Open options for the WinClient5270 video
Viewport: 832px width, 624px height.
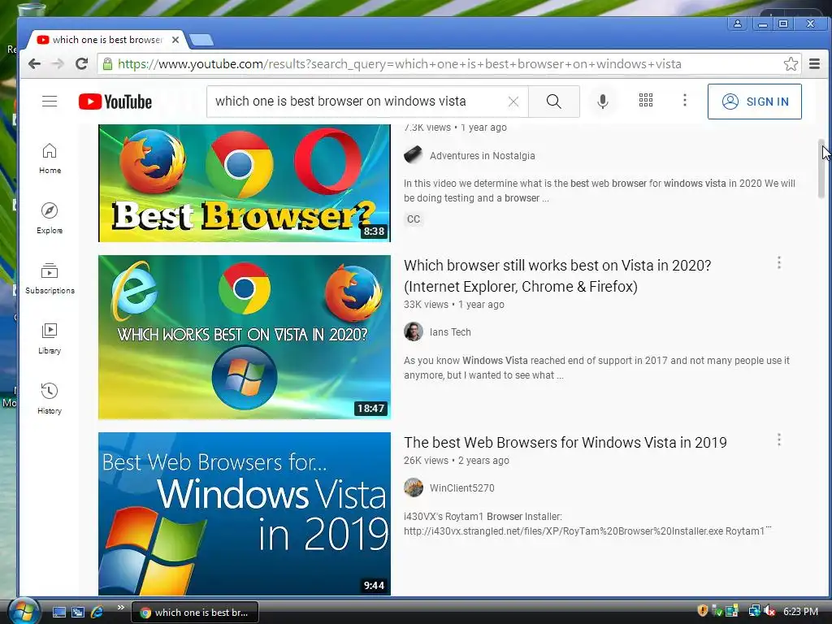click(778, 440)
